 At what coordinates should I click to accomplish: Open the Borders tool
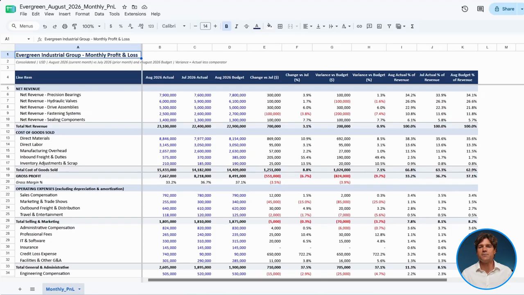(280, 26)
